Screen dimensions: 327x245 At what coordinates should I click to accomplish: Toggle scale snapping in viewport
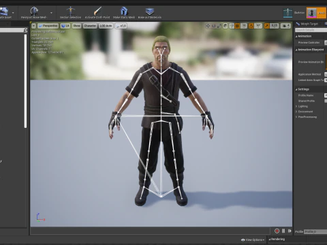[266, 26]
